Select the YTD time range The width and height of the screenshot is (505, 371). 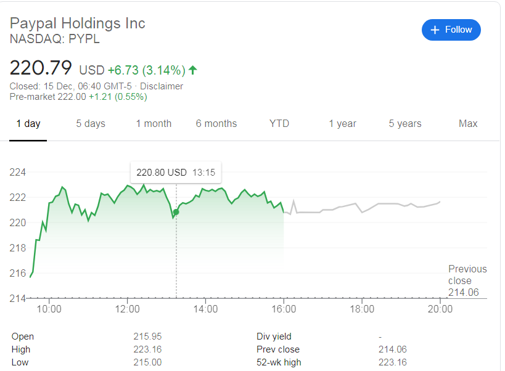[279, 123]
